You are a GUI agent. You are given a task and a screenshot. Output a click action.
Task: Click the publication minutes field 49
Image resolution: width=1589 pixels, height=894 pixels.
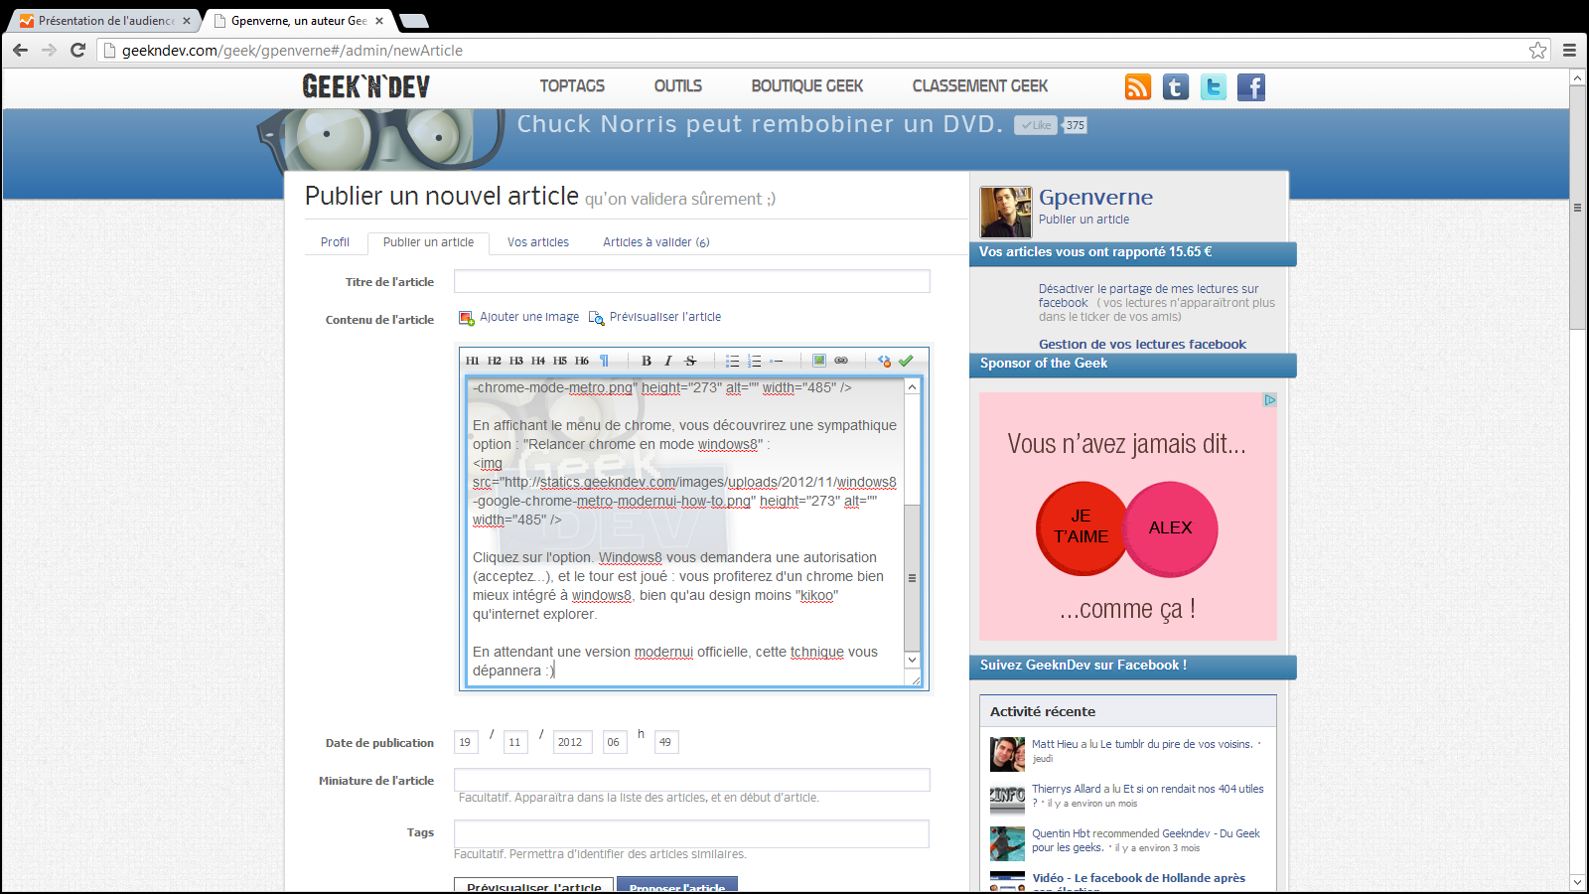666,742
